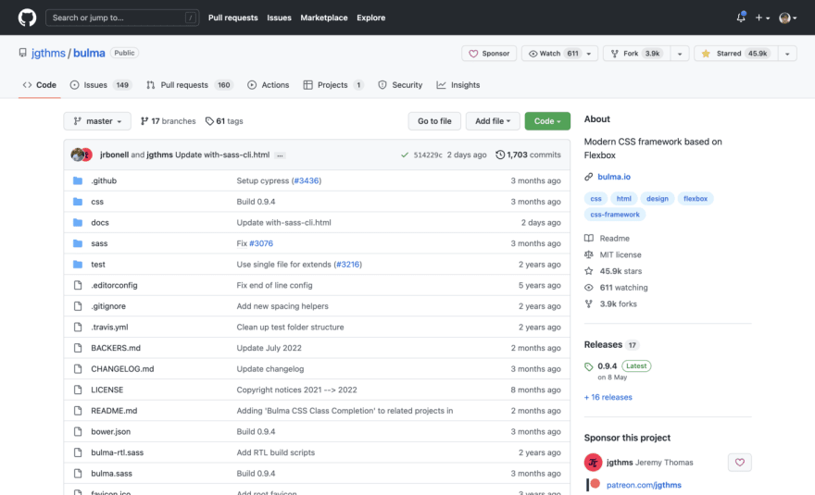Open the #3436 pull request link
Image resolution: width=815 pixels, height=495 pixels.
(x=307, y=180)
